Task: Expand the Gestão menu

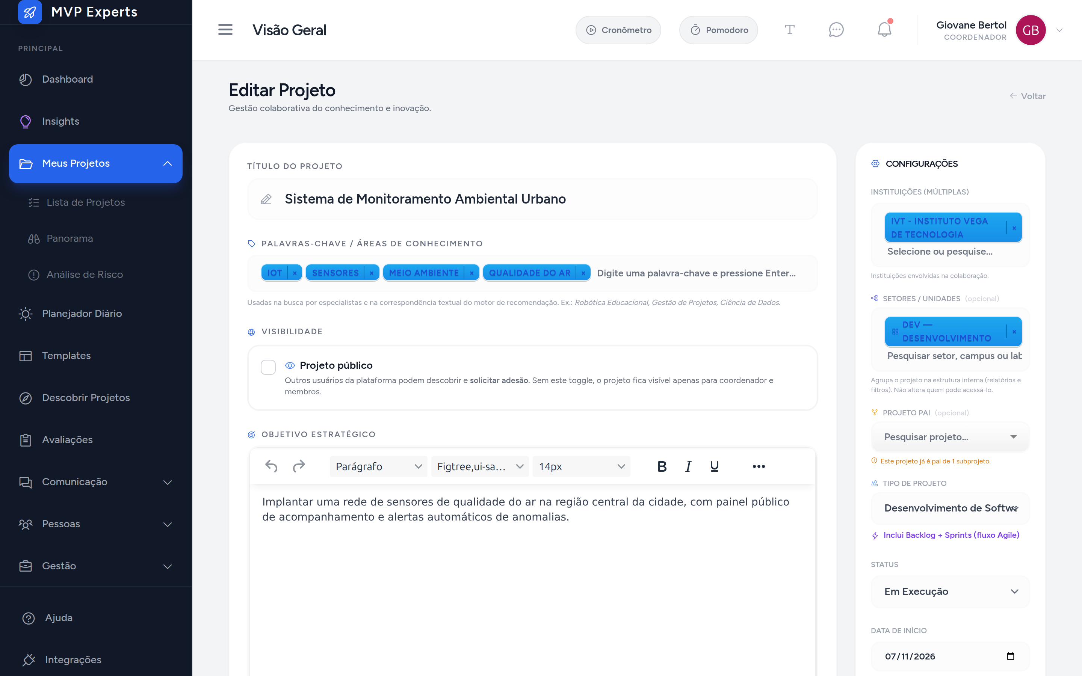Action: point(168,566)
